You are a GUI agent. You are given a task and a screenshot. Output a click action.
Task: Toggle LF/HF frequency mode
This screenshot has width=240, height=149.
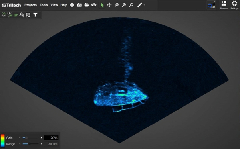coord(10,15)
